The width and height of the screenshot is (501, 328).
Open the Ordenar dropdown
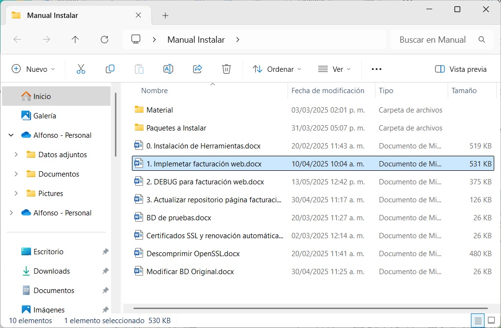click(x=277, y=69)
